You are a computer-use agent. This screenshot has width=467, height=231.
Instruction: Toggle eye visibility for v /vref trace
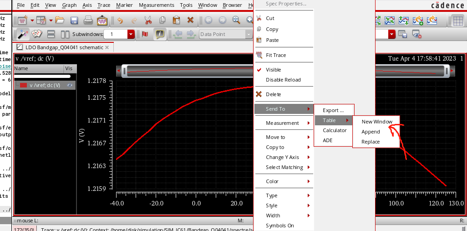70,85
